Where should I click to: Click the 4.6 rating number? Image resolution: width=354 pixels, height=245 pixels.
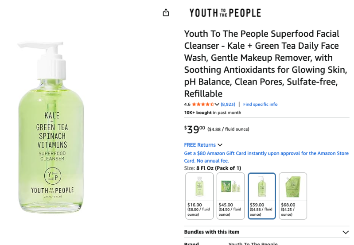pyautogui.click(x=187, y=105)
